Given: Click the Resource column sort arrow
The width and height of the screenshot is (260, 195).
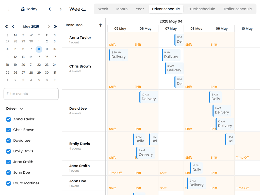Looking at the screenshot, I should click(x=101, y=25).
